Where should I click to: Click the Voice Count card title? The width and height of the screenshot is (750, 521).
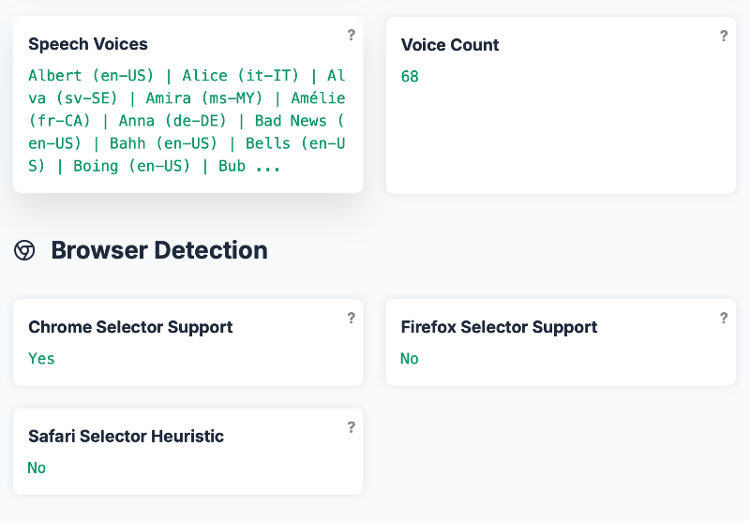pos(450,45)
